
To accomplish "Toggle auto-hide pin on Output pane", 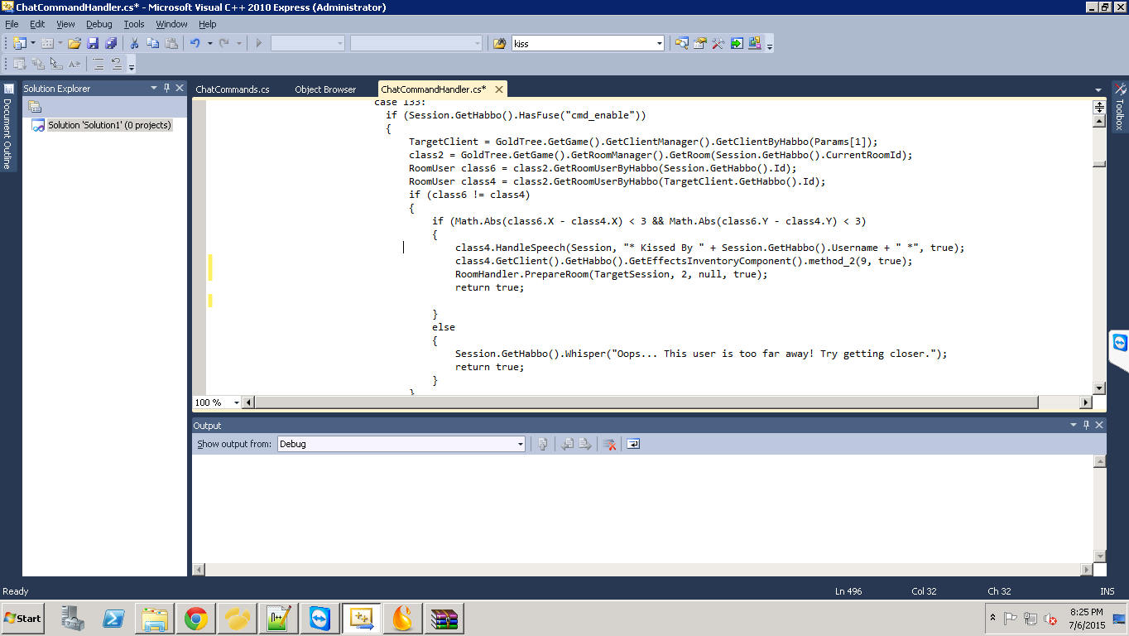I will tap(1087, 425).
